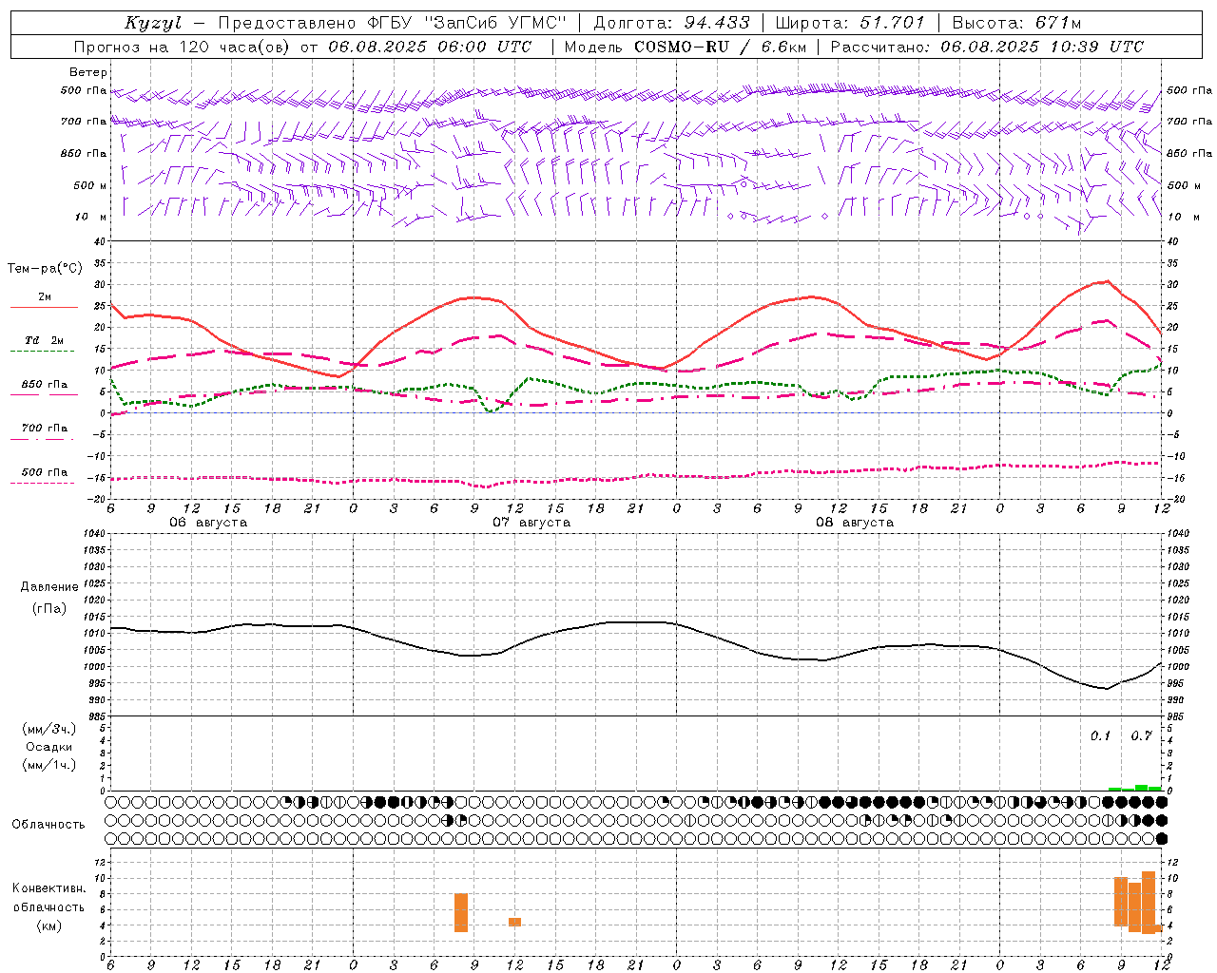Click the "Ветер" wind panel label

[88, 72]
